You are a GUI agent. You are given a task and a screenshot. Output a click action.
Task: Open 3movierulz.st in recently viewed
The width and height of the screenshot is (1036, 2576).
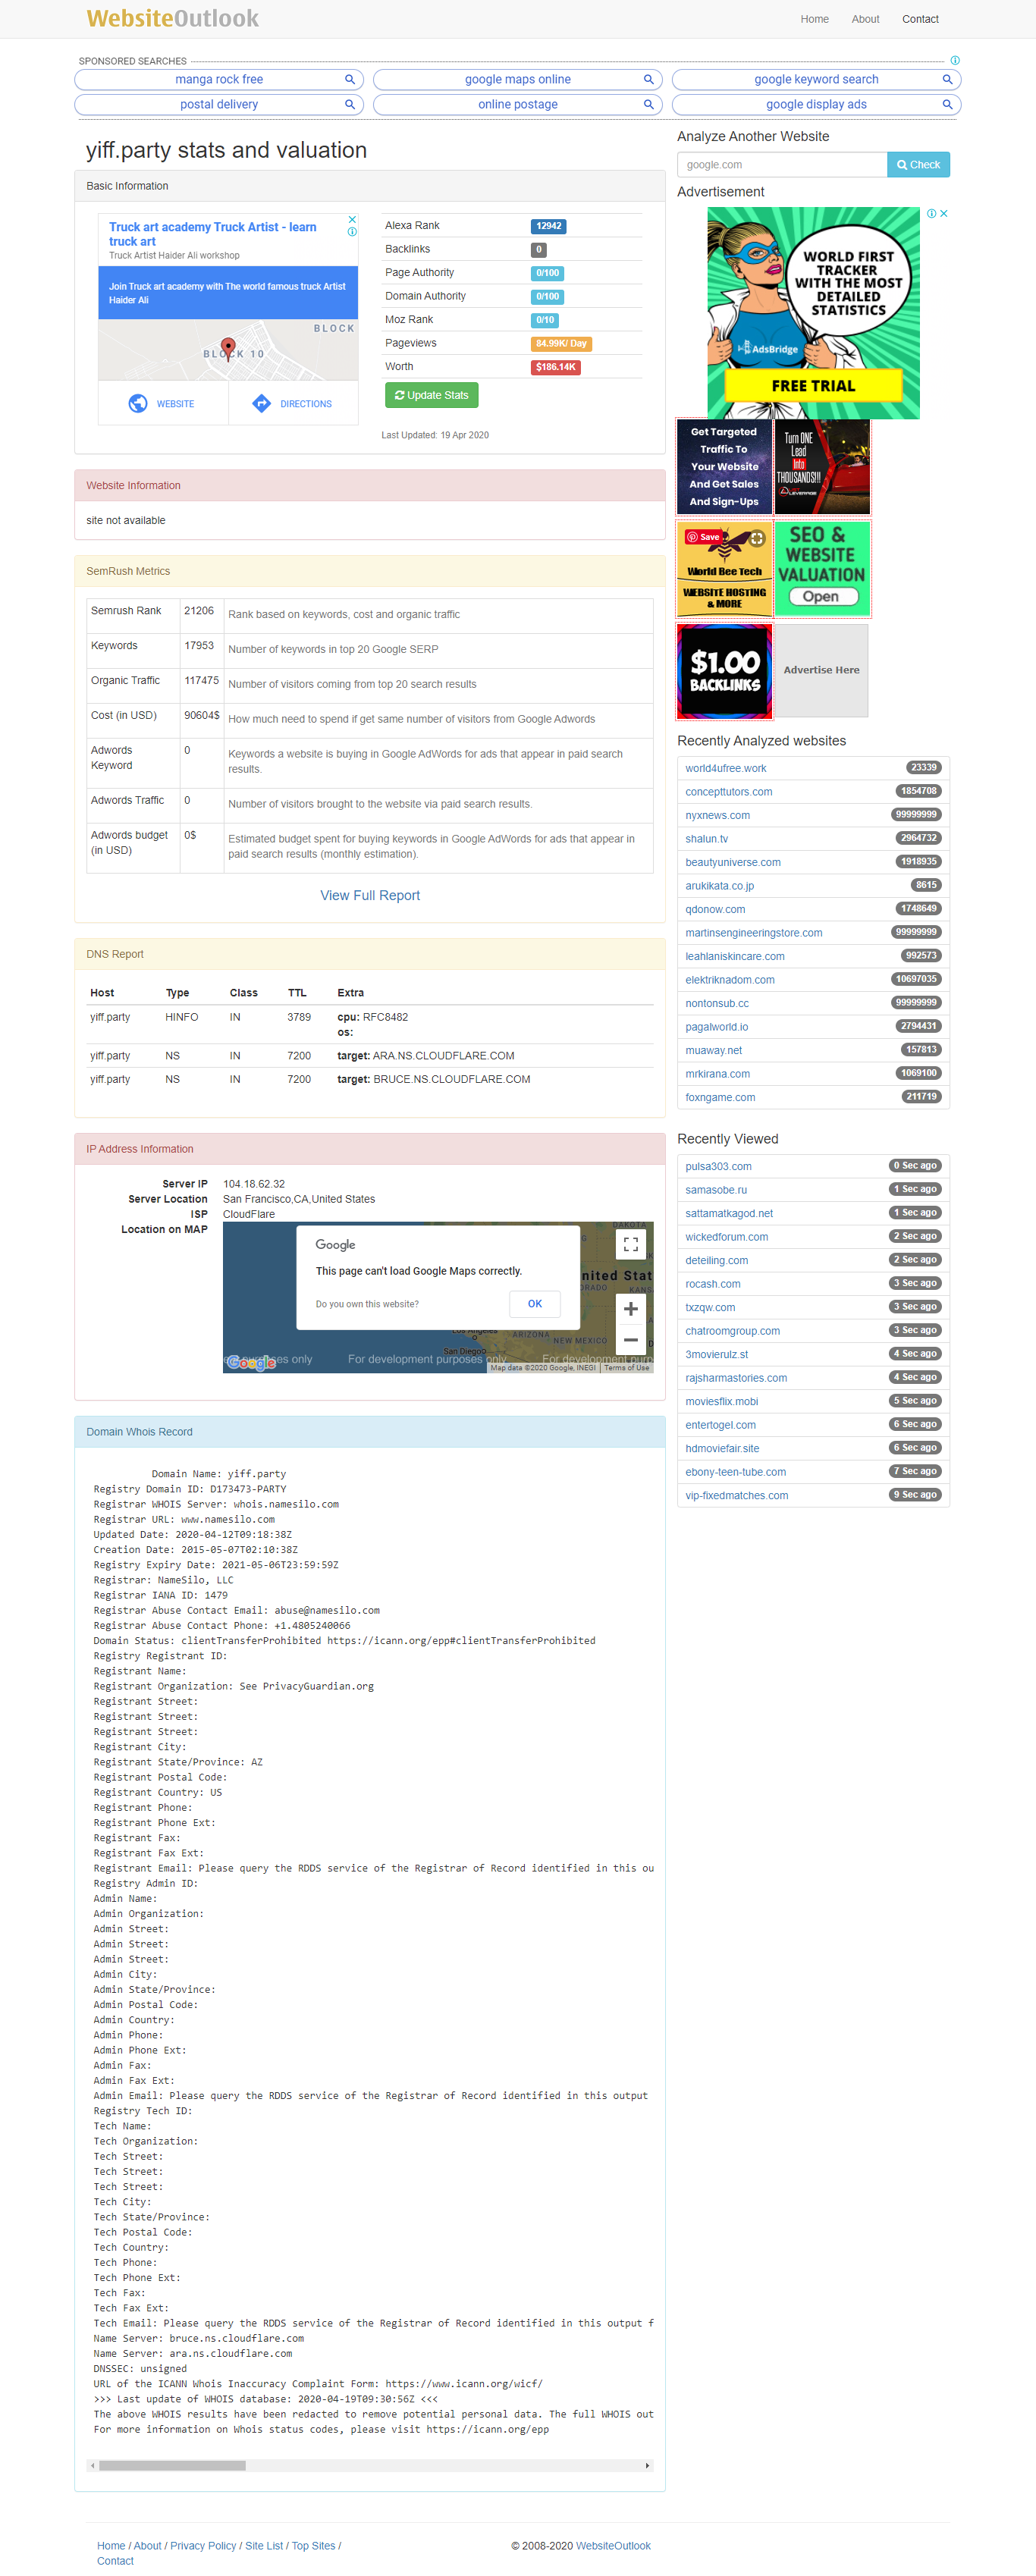click(x=716, y=1354)
